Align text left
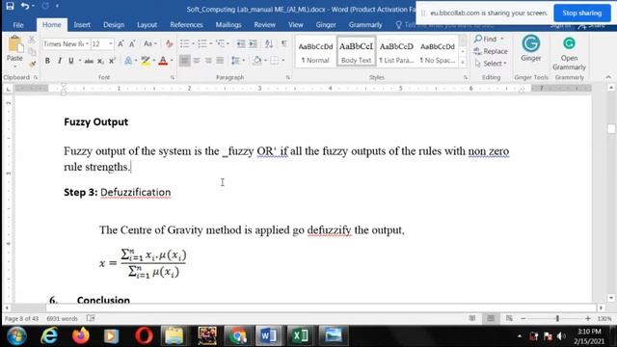Image resolution: width=617 pixels, height=347 pixels. [x=184, y=61]
